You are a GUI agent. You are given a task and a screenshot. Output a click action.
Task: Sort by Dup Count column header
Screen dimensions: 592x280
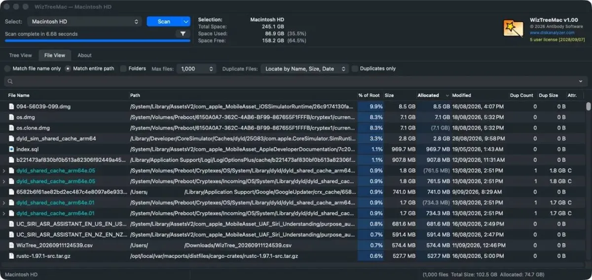pos(522,95)
